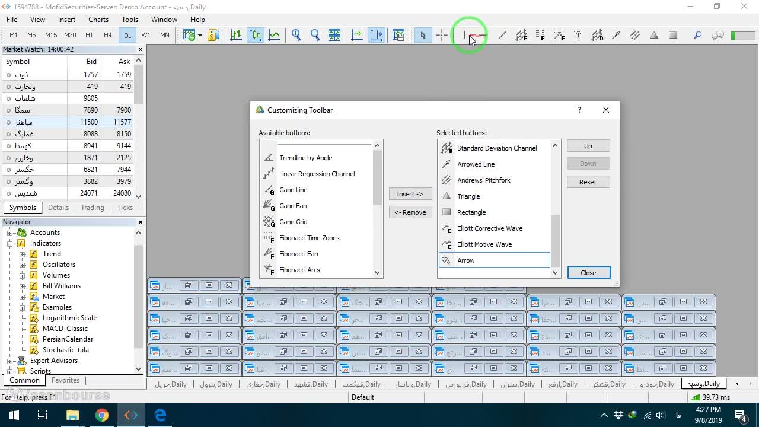Click the Insert -> button
The height and width of the screenshot is (427, 759).
(x=410, y=194)
